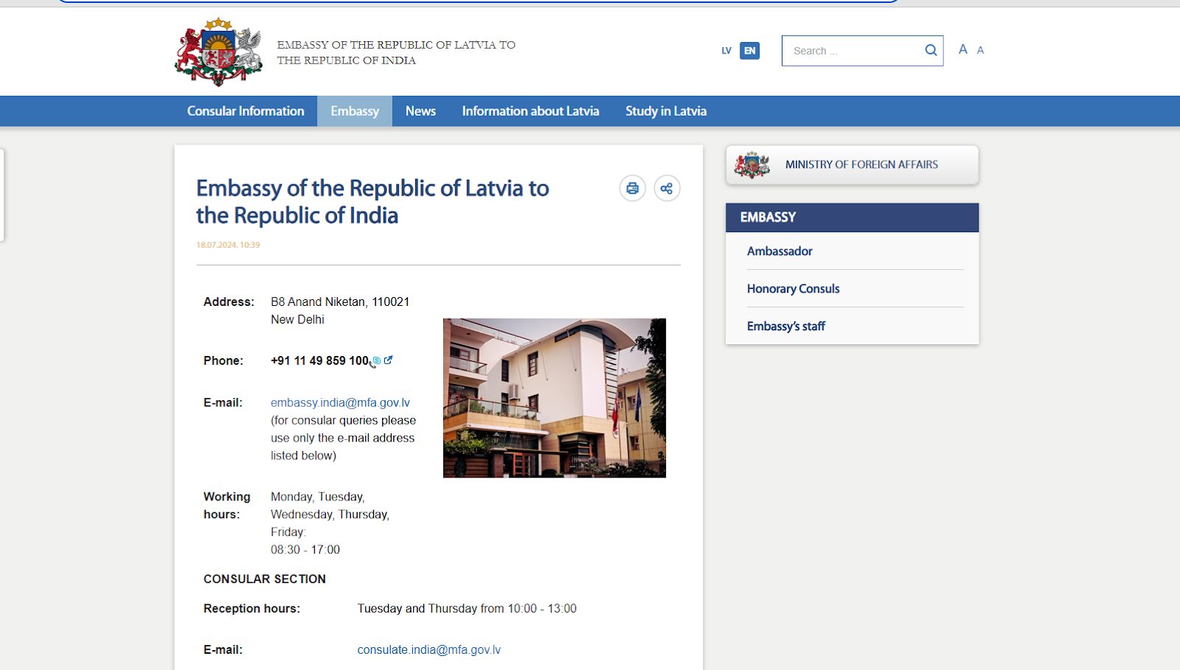Open the Honorary Consuls link
Image resolution: width=1180 pixels, height=670 pixels.
pyautogui.click(x=793, y=289)
